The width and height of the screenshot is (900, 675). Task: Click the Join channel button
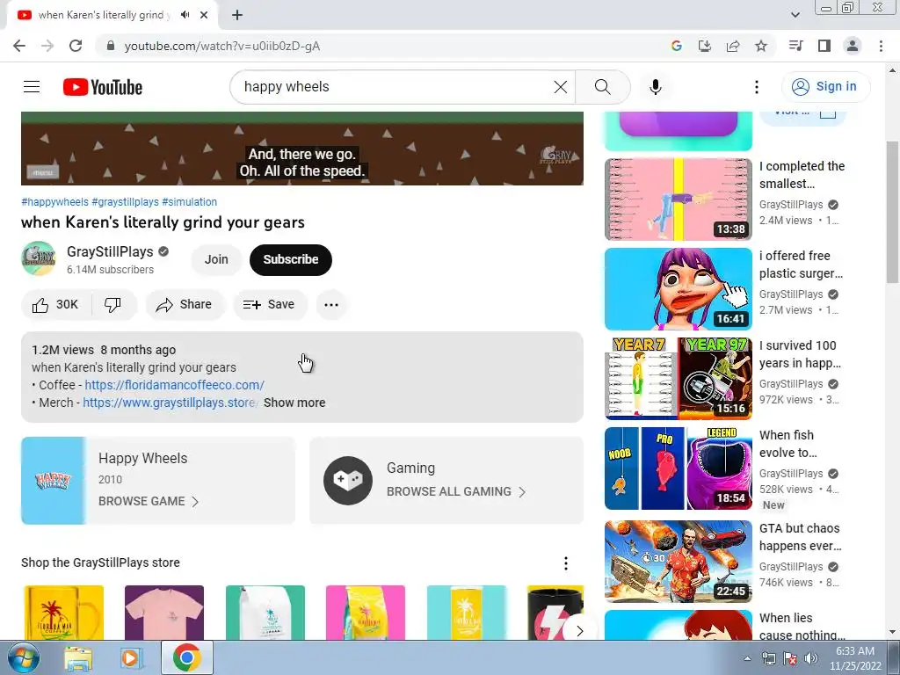click(x=216, y=259)
